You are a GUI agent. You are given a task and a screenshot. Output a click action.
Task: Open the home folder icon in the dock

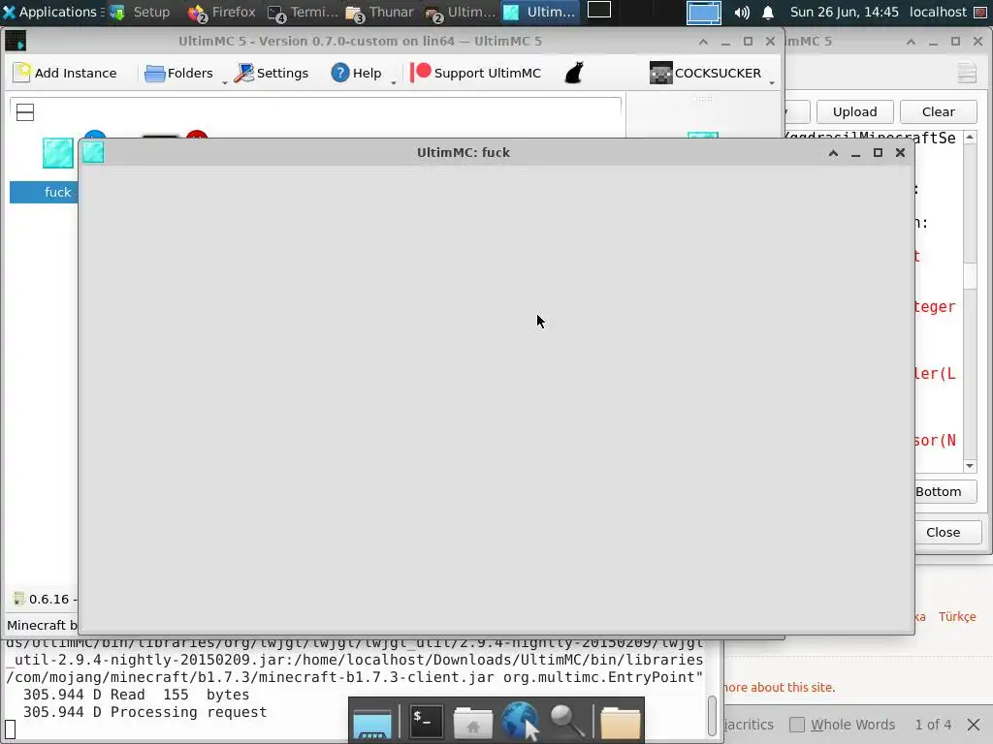tap(472, 723)
